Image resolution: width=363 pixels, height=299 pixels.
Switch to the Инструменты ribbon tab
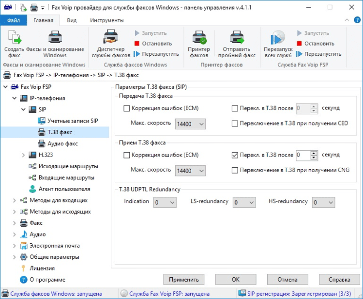[x=107, y=20]
